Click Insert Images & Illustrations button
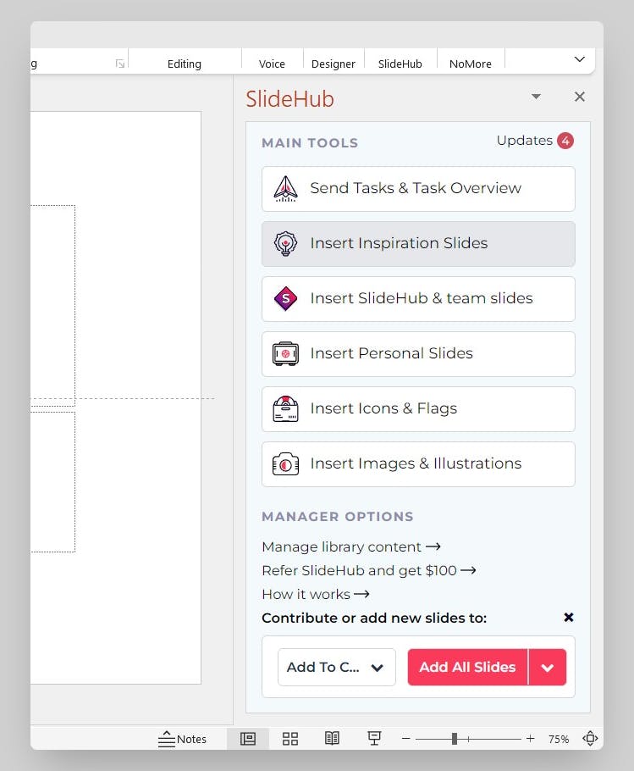The image size is (634, 771). pyautogui.click(x=418, y=464)
